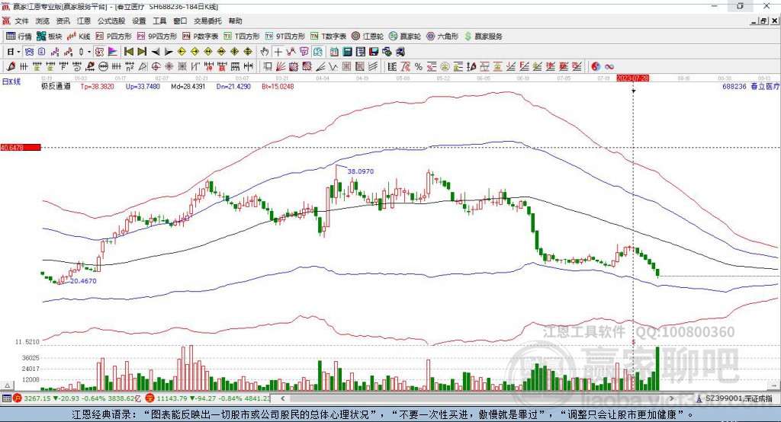Switch to the K线 chart view
Screen dimensions: 781x422
[79, 37]
